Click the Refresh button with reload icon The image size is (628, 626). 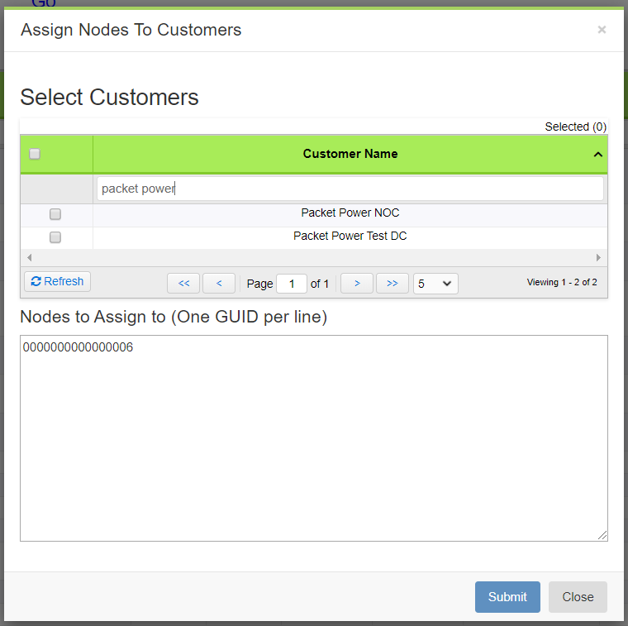[x=57, y=281]
